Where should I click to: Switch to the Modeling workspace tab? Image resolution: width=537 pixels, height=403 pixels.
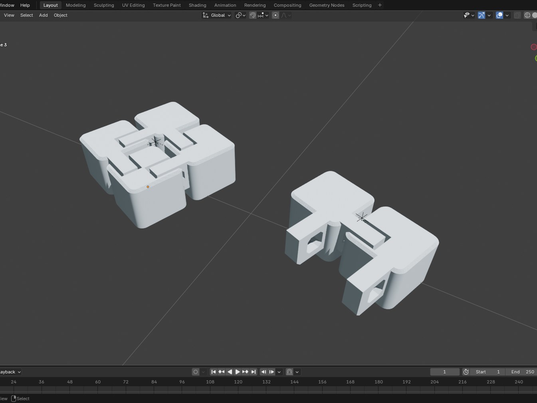point(76,5)
